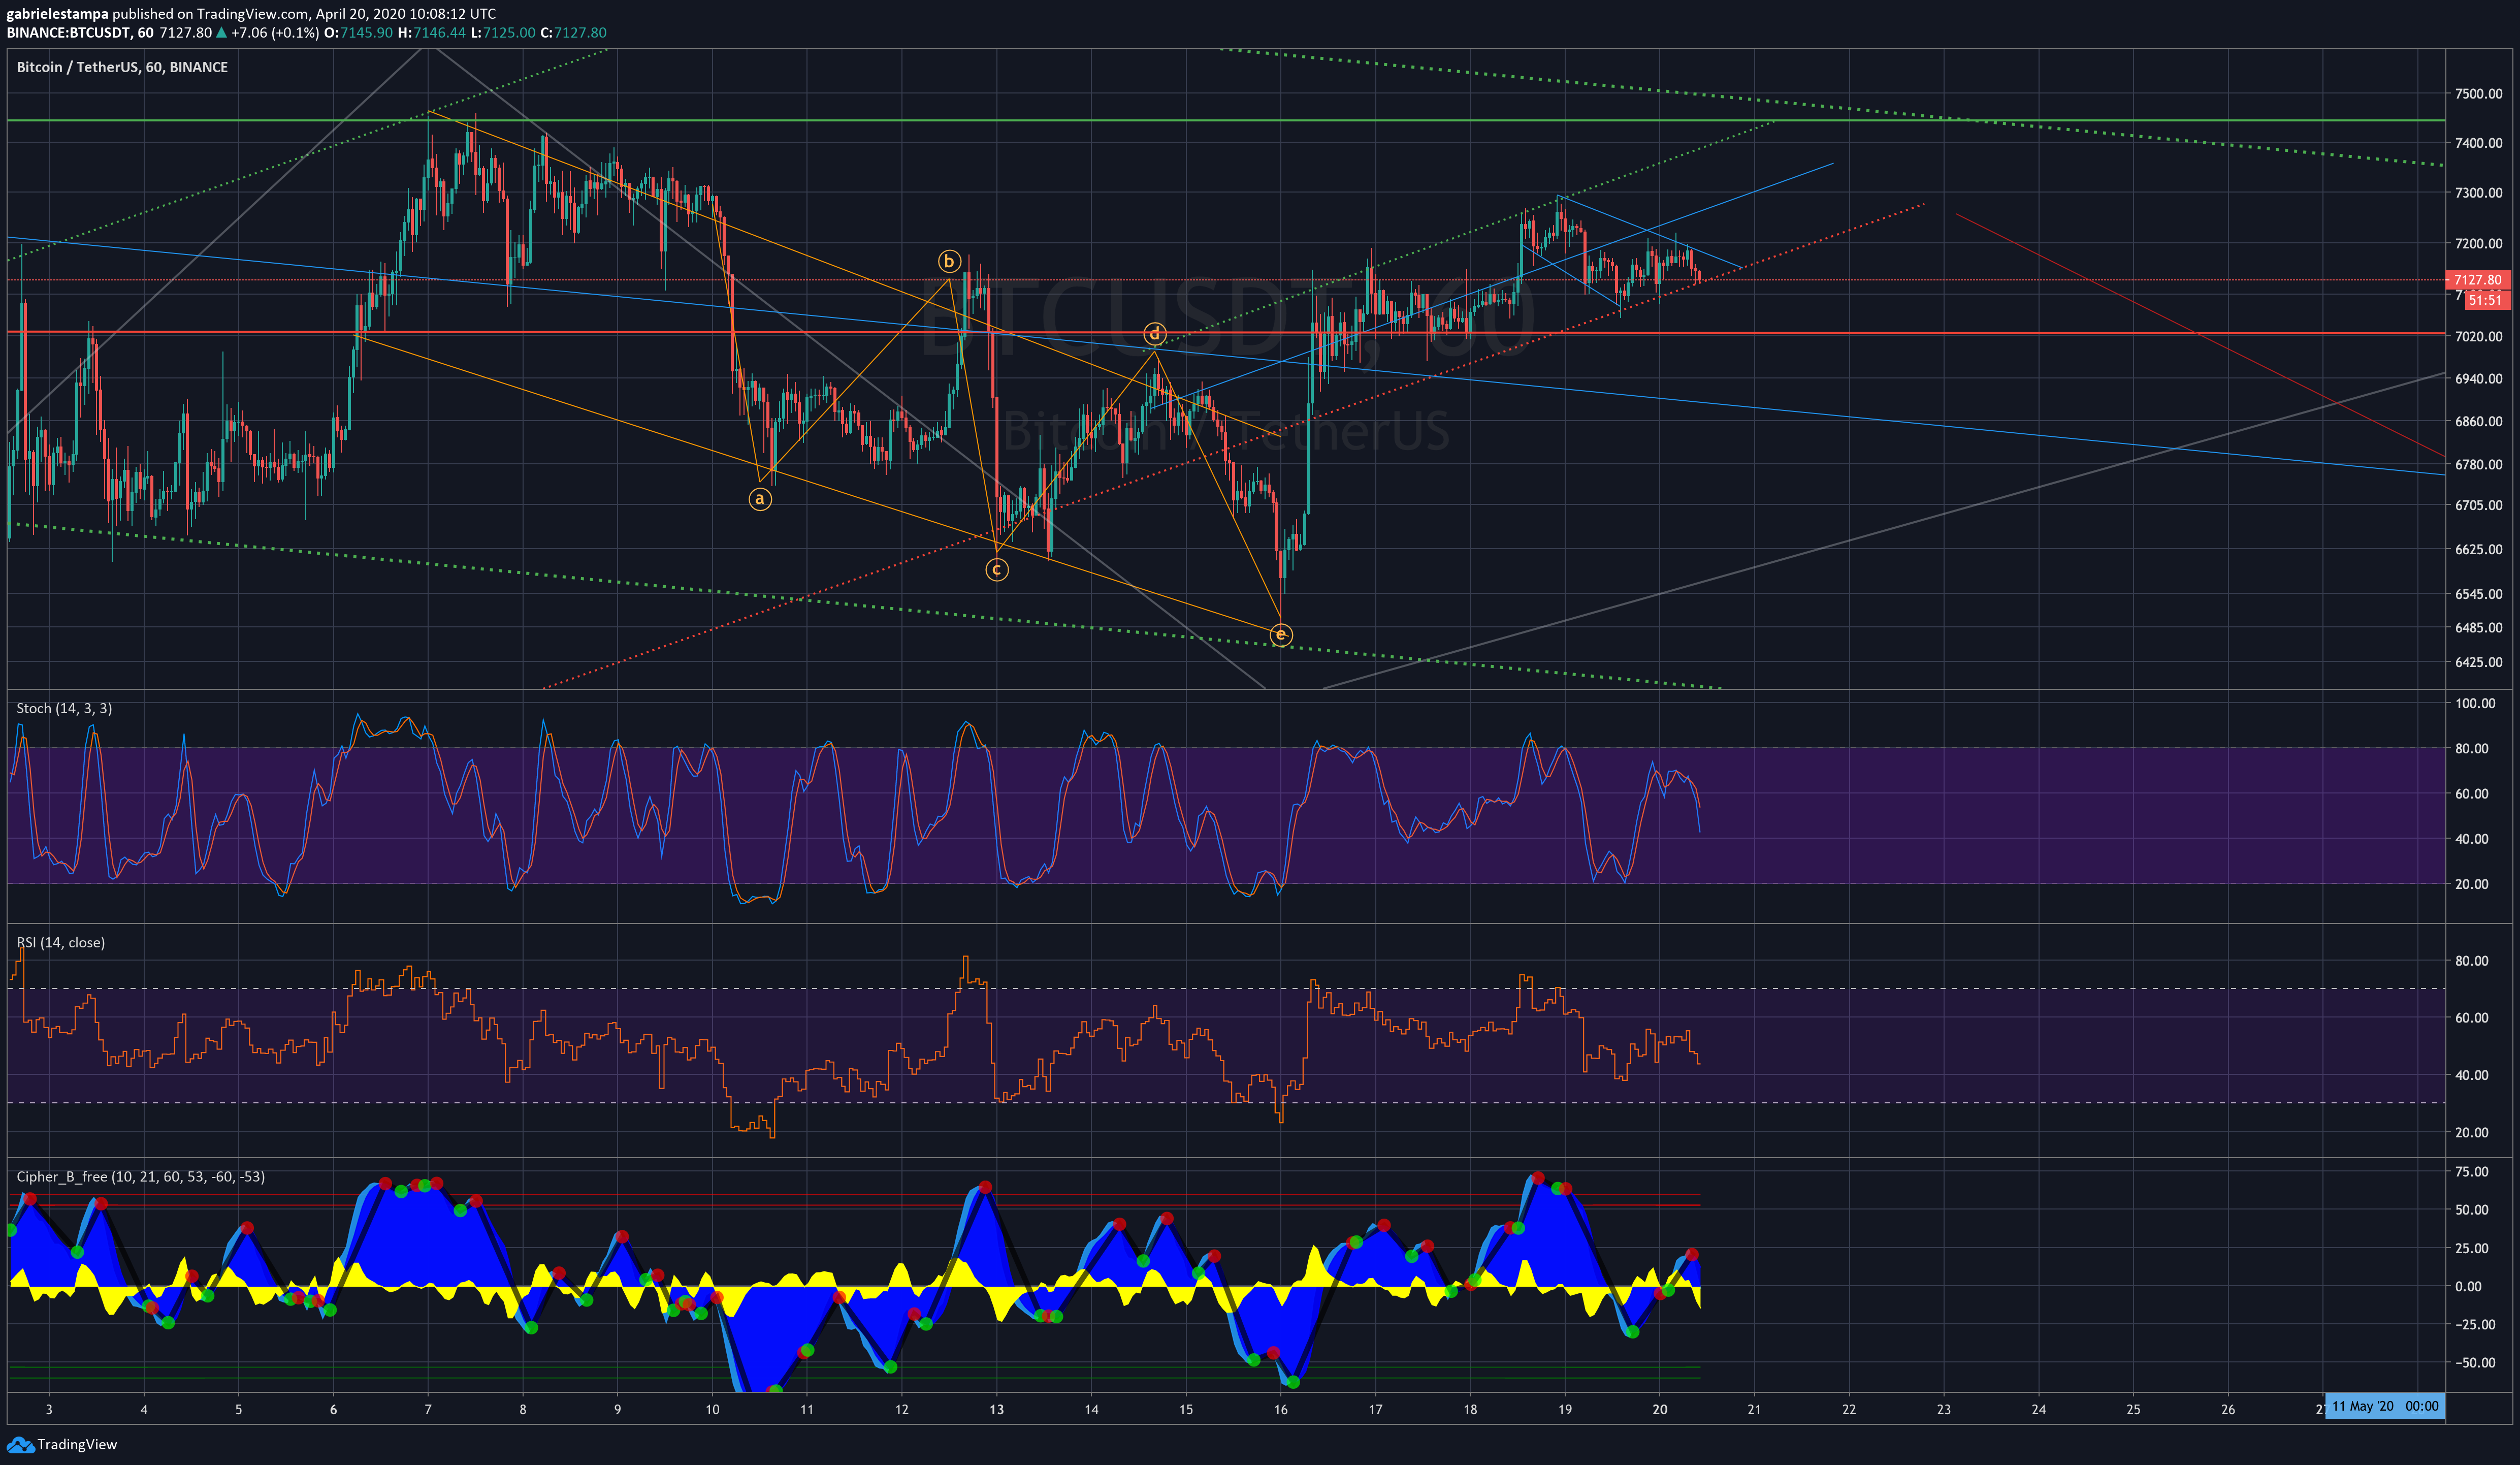
Task: Select the wave label 'c' marker
Action: tap(997, 569)
